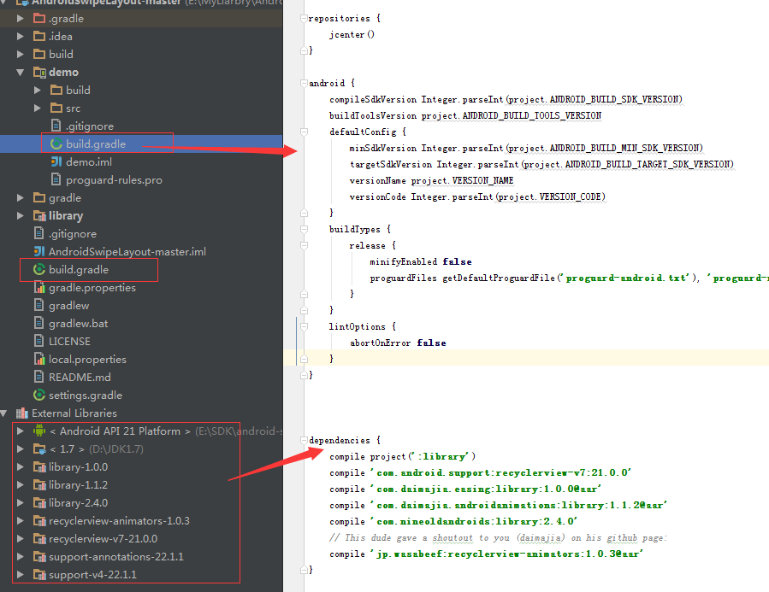Click the 'This dude gave a shoutout' comment
769x592 pixels.
pyautogui.click(x=498, y=537)
